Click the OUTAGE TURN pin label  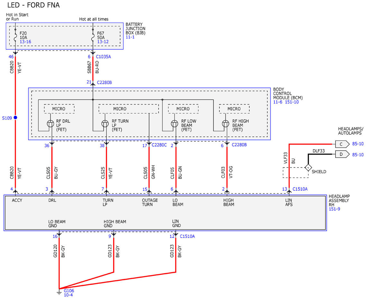point(150,202)
